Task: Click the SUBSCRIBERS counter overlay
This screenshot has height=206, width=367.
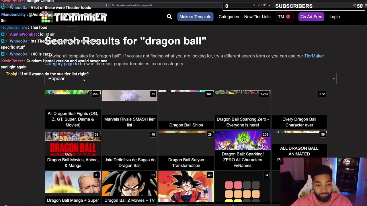Action: [294, 6]
